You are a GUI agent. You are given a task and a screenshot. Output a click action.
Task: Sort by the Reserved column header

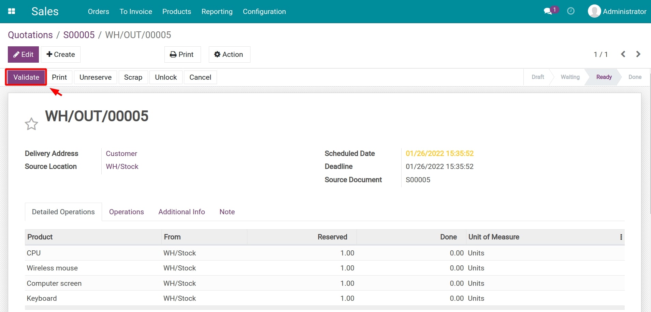302,237
